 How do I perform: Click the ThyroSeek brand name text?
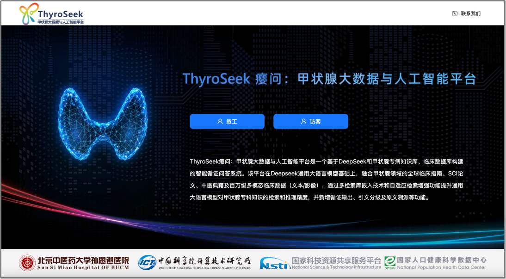[x=60, y=13]
